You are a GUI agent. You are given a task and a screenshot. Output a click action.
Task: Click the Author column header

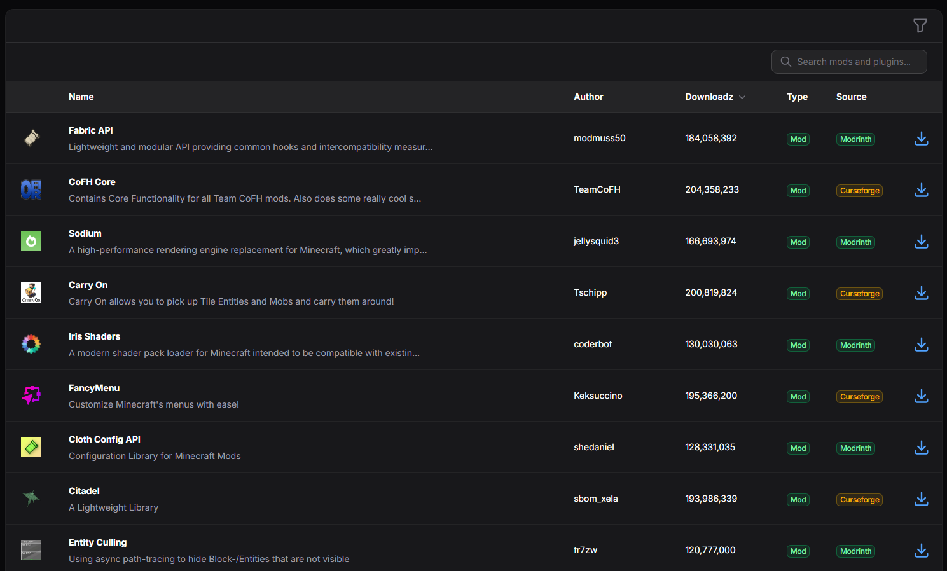point(588,97)
